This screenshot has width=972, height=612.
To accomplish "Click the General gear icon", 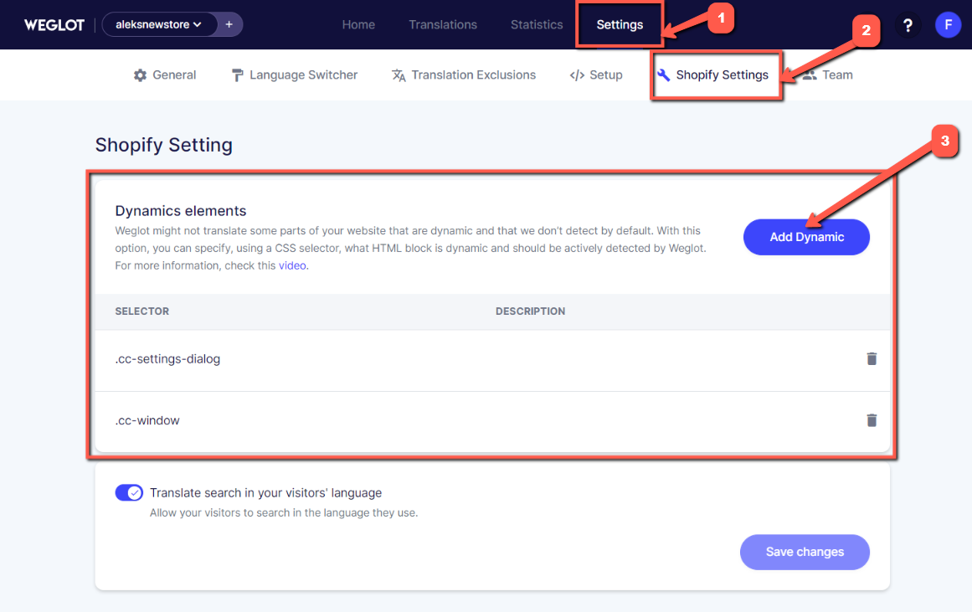I will pyautogui.click(x=140, y=75).
